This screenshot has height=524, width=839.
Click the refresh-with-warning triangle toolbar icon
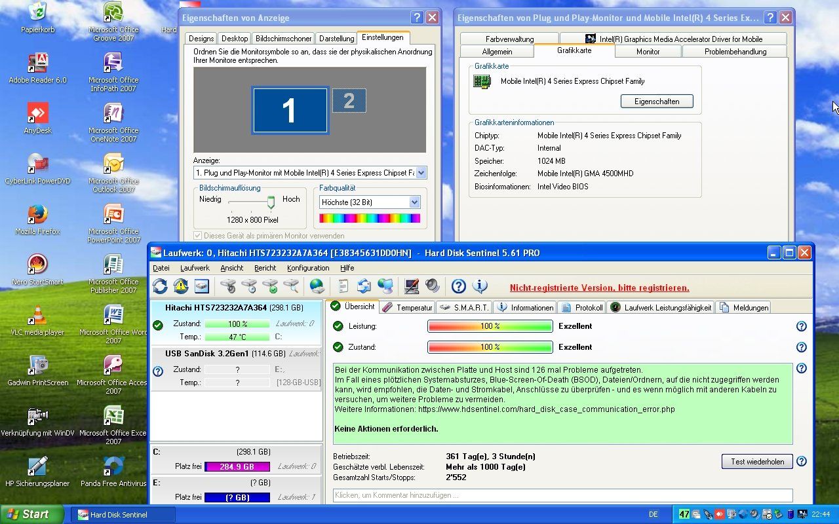tap(180, 286)
